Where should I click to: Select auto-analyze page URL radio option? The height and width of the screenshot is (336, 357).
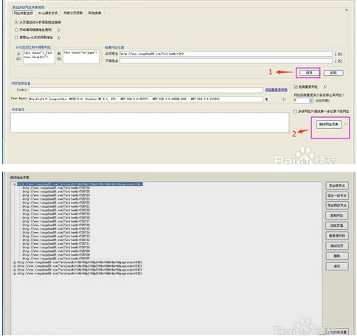(16, 22)
